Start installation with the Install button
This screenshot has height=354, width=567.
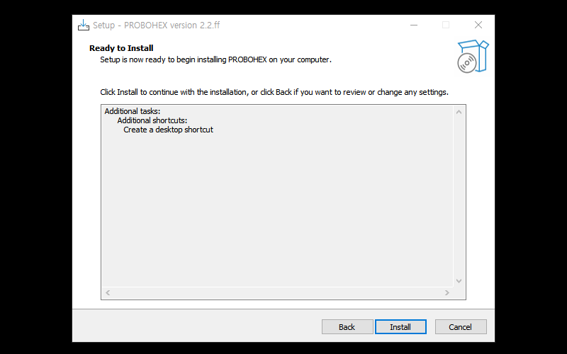(x=400, y=327)
